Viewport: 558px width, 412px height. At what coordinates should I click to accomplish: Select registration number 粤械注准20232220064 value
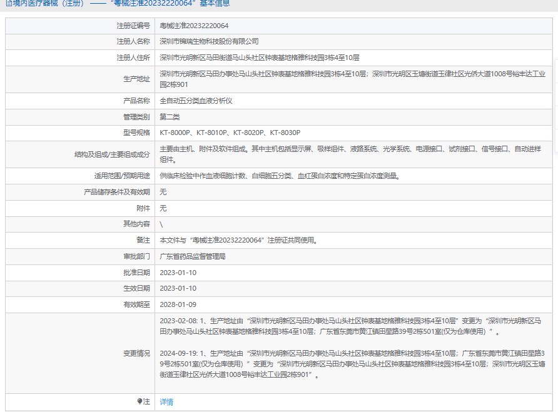coord(194,26)
